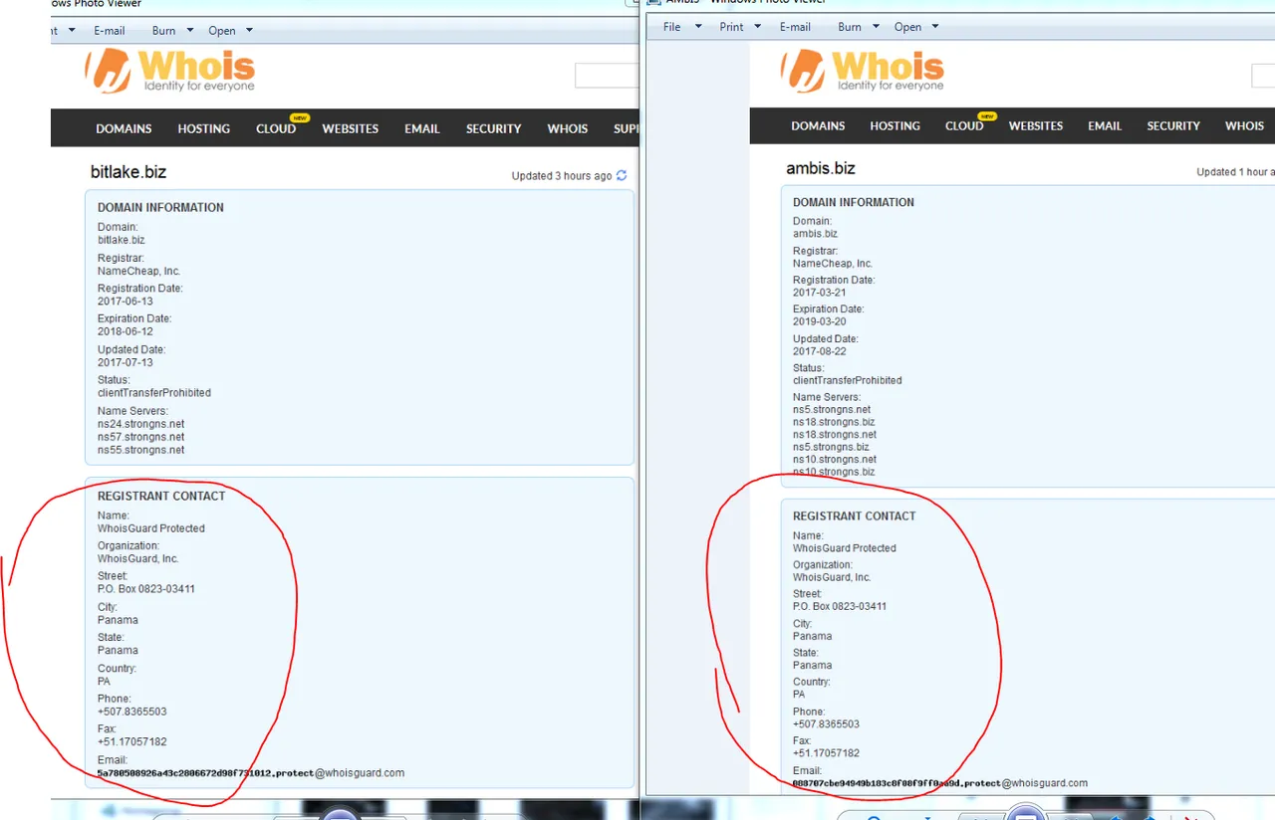This screenshot has width=1275, height=820.
Task: Select SECURITY in the bitlake.biz page navigation
Action: 493,128
